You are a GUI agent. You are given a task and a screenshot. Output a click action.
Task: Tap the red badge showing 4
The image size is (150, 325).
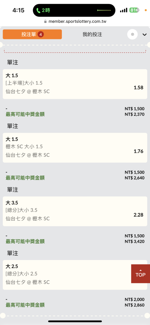(x=40, y=35)
